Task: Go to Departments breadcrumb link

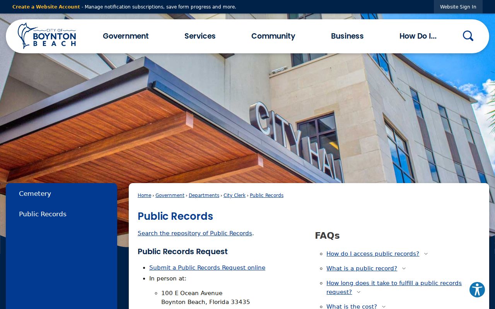Action: coord(204,195)
